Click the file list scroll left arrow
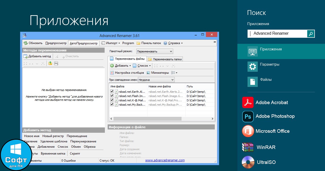Screen dimensions: 325x171 coord(111,119)
